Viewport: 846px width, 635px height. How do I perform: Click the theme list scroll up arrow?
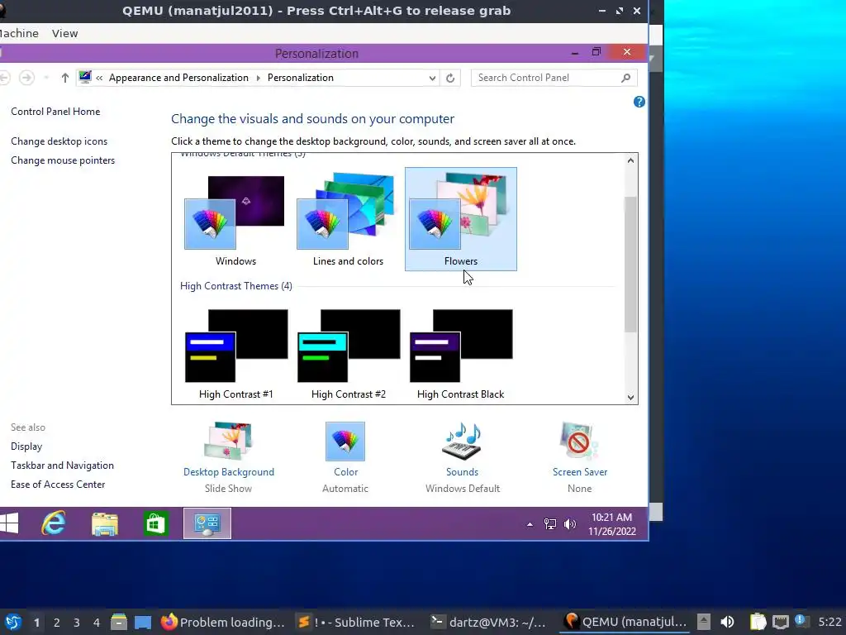630,160
